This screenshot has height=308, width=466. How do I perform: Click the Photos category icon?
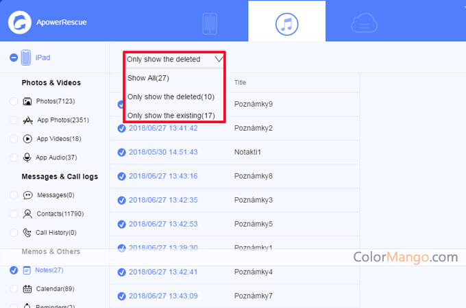(28, 101)
